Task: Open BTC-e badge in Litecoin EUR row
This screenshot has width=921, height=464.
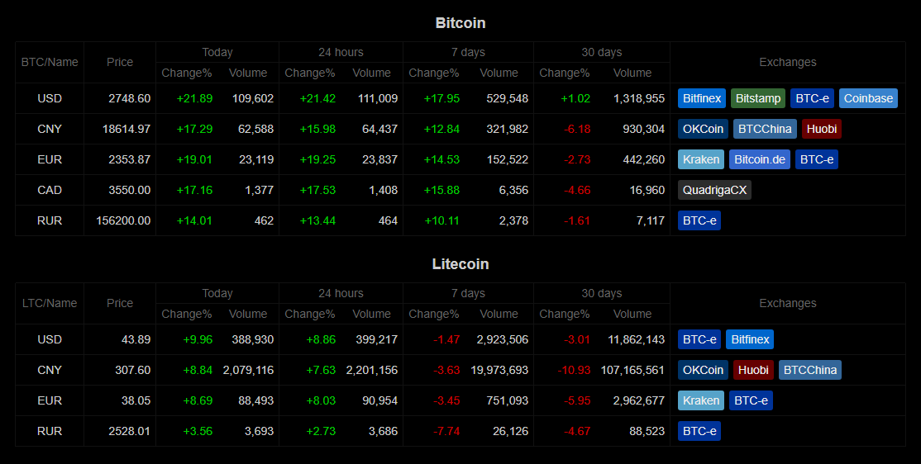Action: (x=751, y=400)
